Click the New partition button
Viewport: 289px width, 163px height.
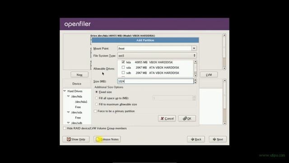click(79, 75)
